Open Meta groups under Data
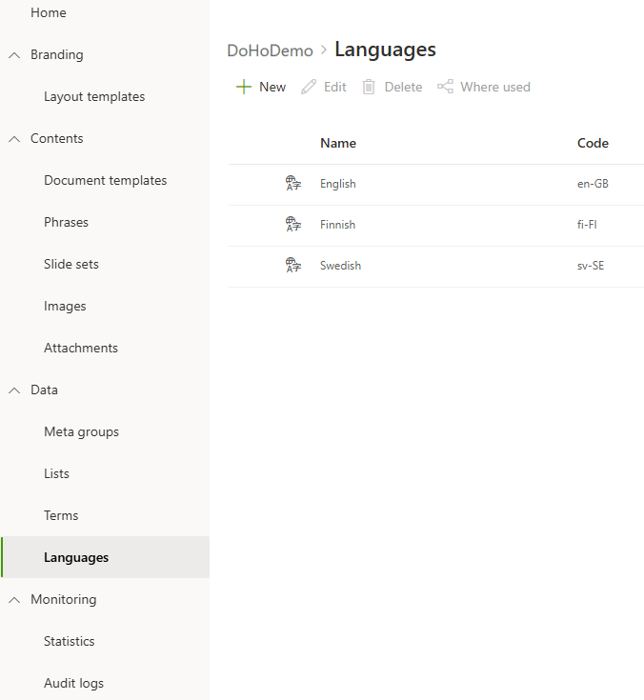 coord(81,432)
